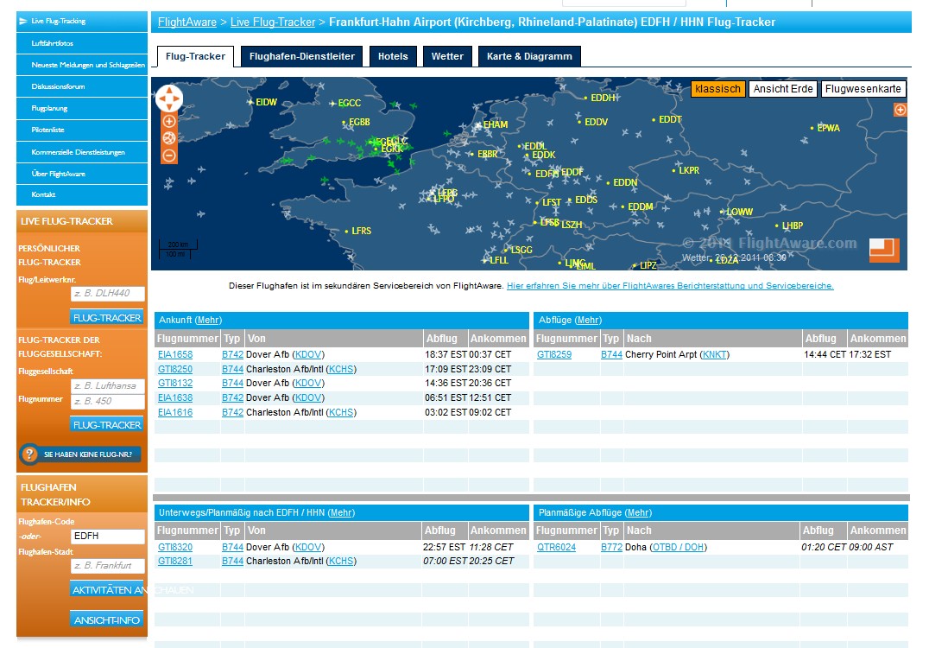Viewport: 929px width, 648px height.
Task: Switch map to klassisch view
Action: (717, 89)
